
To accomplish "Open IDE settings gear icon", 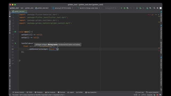I will (157, 8).
